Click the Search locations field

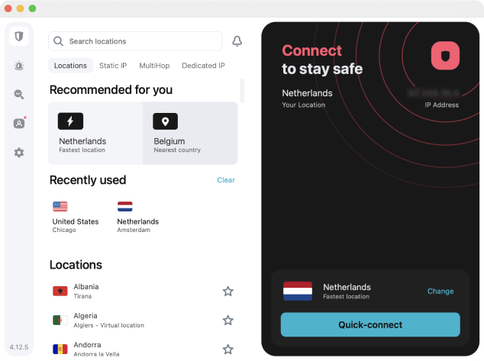click(137, 41)
